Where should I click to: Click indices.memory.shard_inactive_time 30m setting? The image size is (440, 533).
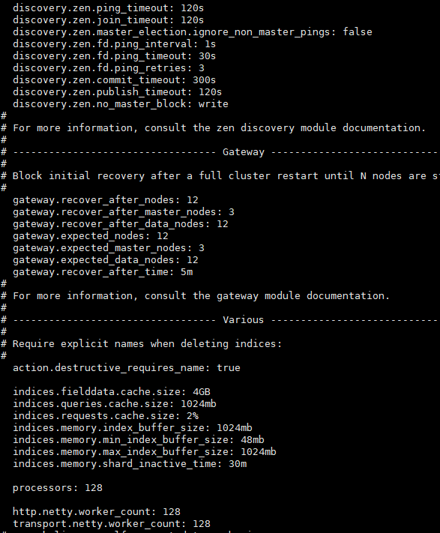pos(130,464)
